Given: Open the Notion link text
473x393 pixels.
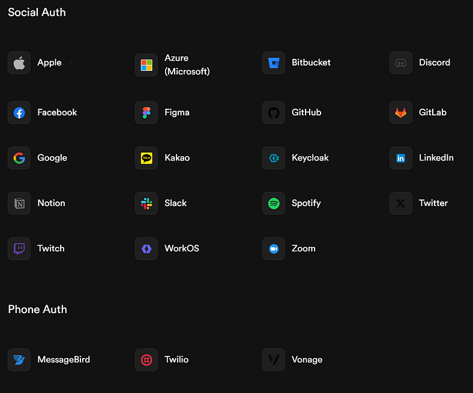Looking at the screenshot, I should [51, 203].
